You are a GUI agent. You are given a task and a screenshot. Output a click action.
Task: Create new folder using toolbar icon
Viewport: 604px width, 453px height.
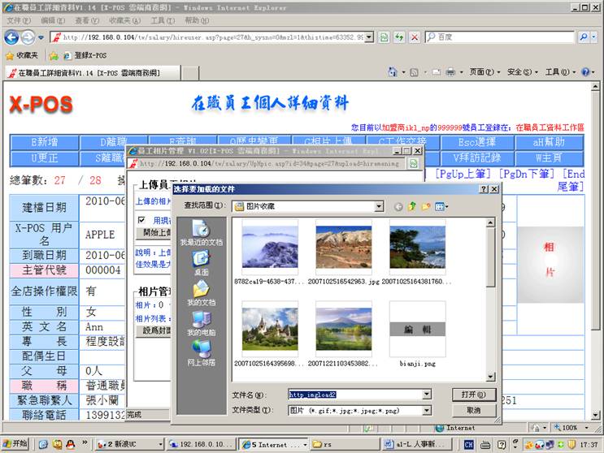(x=425, y=207)
